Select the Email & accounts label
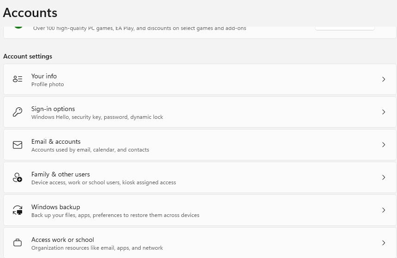Screen dimensions: 397x258 coord(56,141)
